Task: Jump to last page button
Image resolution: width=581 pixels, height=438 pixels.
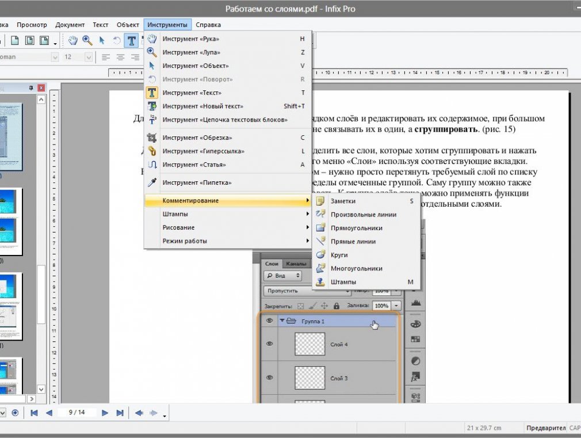Action: (x=120, y=413)
